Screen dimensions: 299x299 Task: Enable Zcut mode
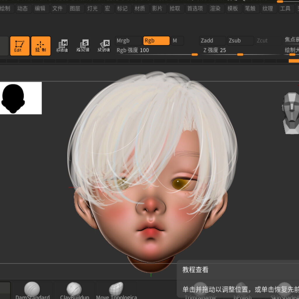(268, 41)
